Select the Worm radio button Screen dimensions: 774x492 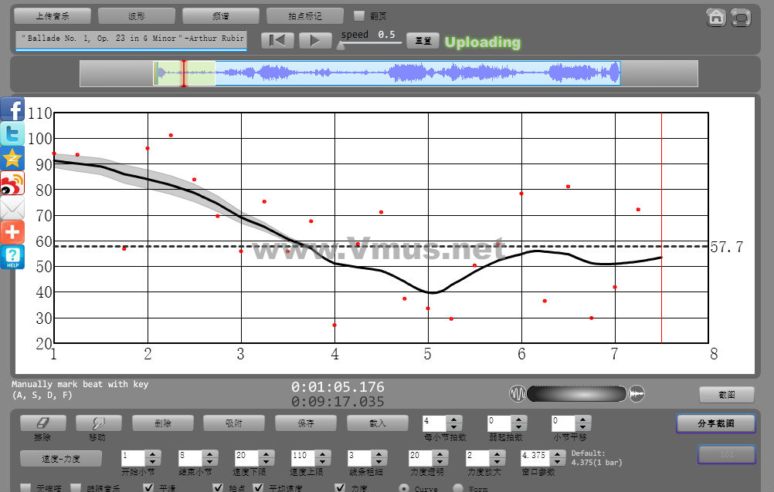458,488
